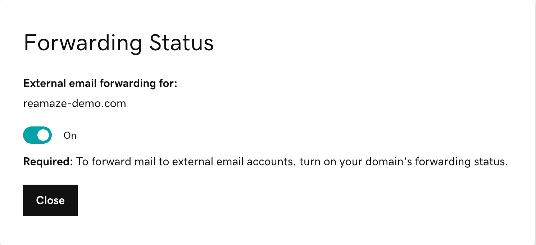Select the reamaze-demo.com domain text

pos(74,104)
